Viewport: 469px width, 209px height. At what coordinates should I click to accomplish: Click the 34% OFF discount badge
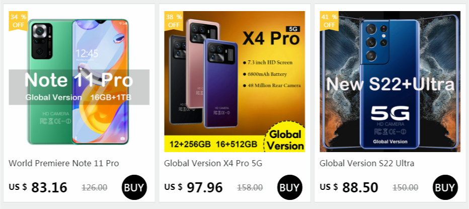point(18,20)
